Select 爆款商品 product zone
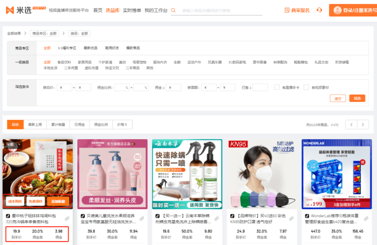377x245 pixels. [133, 48]
